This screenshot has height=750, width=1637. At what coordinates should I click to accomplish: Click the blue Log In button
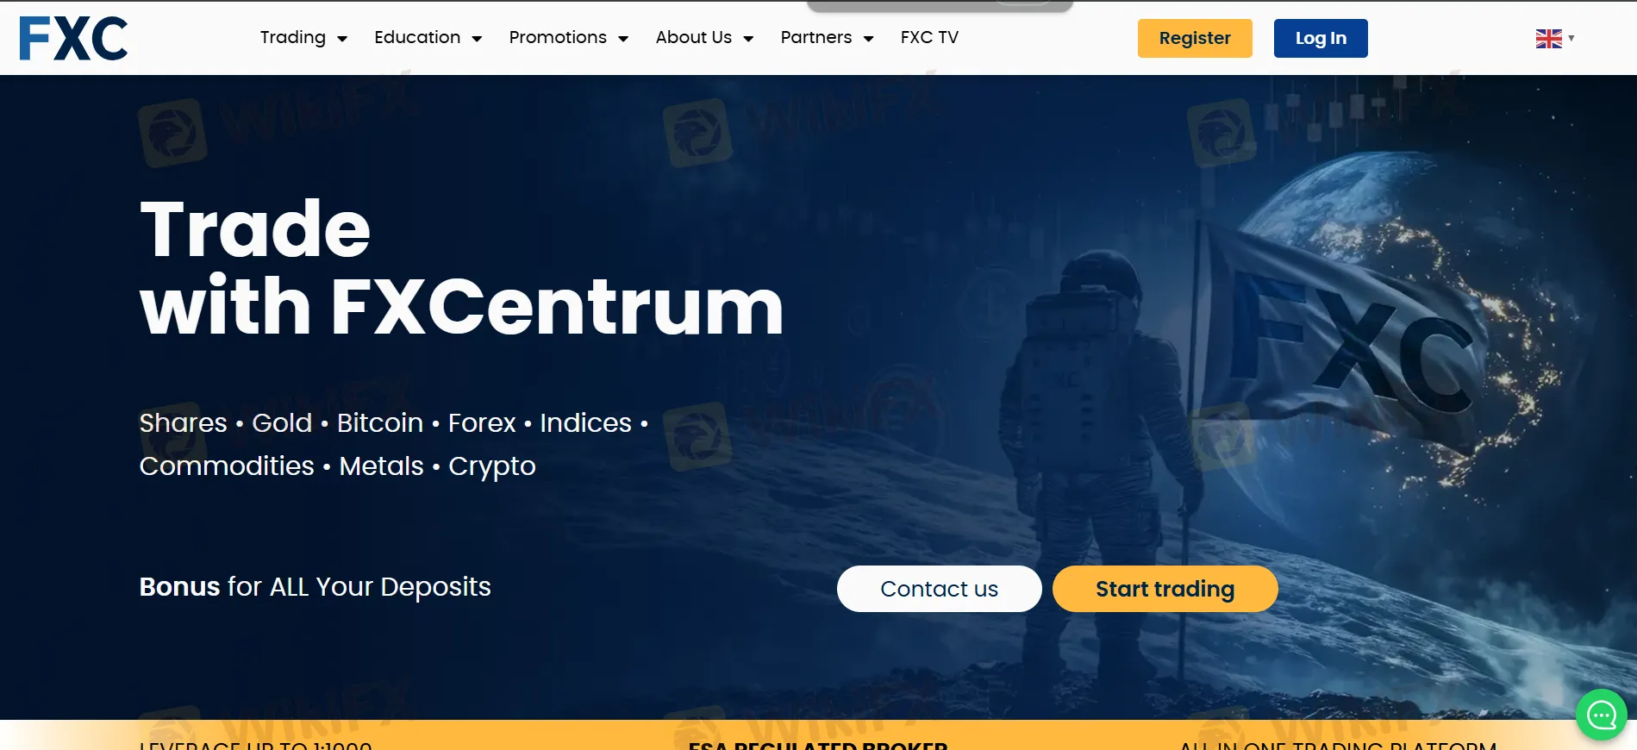1321,39
